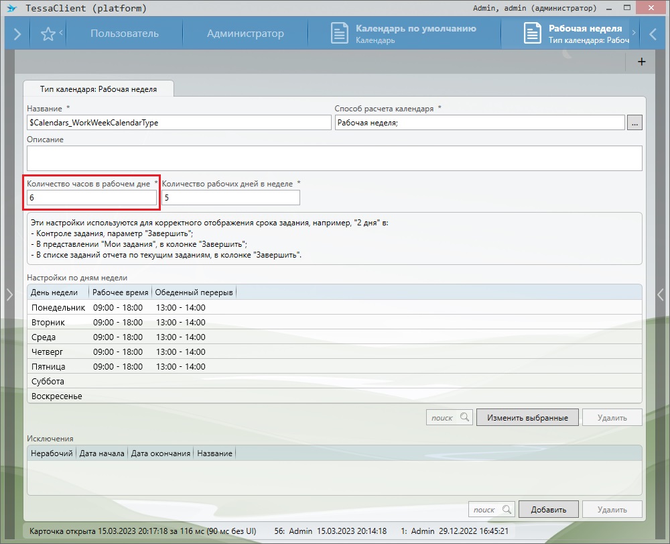Screen dimensions: 670x544
Task: Edit the hours per working day field
Action: pos(92,198)
